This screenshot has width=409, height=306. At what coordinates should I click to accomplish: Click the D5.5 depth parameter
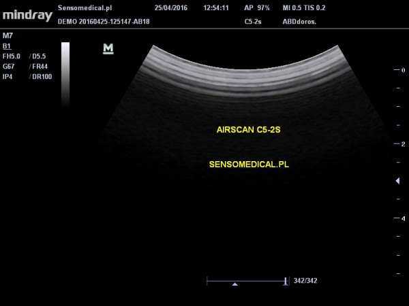point(39,56)
